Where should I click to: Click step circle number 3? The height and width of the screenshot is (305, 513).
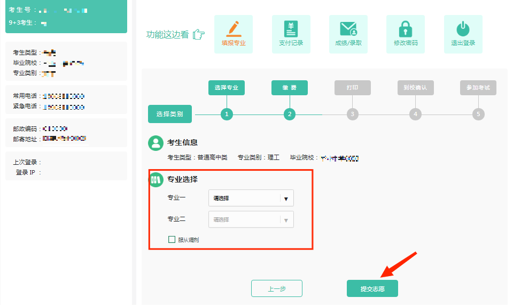tap(352, 114)
